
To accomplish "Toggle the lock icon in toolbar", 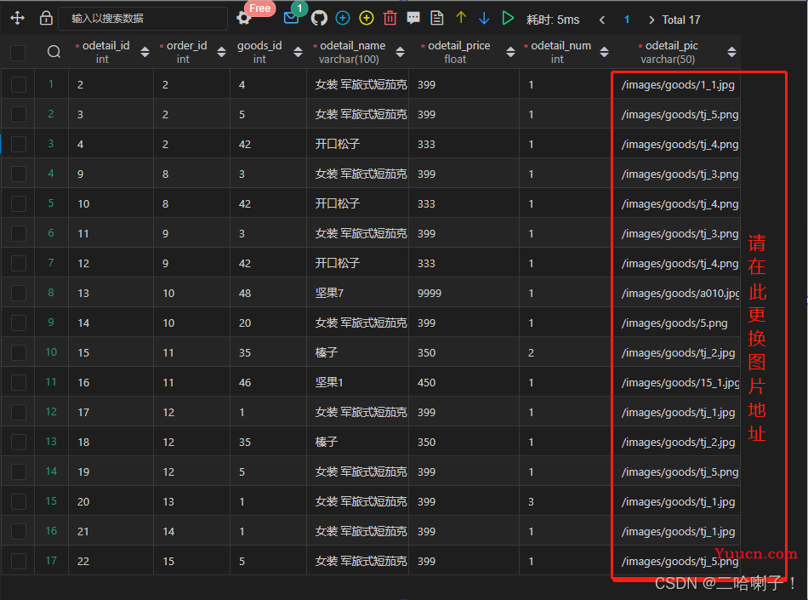I will coord(46,19).
